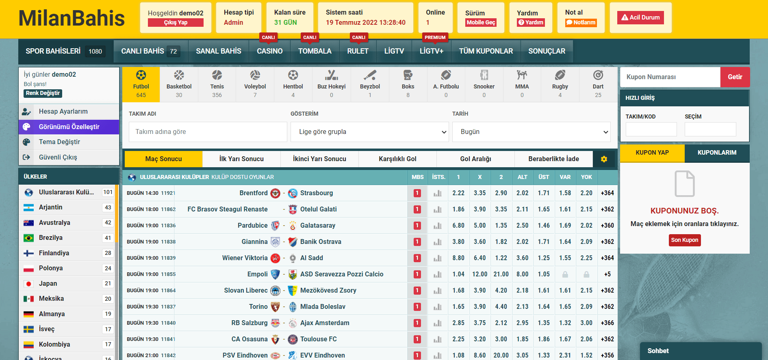Click the Notlarım button

(x=581, y=23)
